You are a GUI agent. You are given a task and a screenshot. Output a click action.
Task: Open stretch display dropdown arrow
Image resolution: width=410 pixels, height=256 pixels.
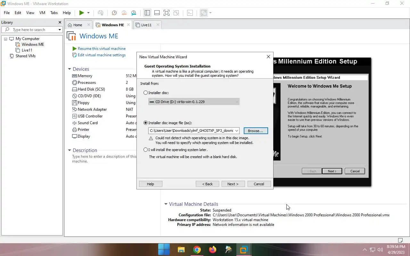click(210, 13)
